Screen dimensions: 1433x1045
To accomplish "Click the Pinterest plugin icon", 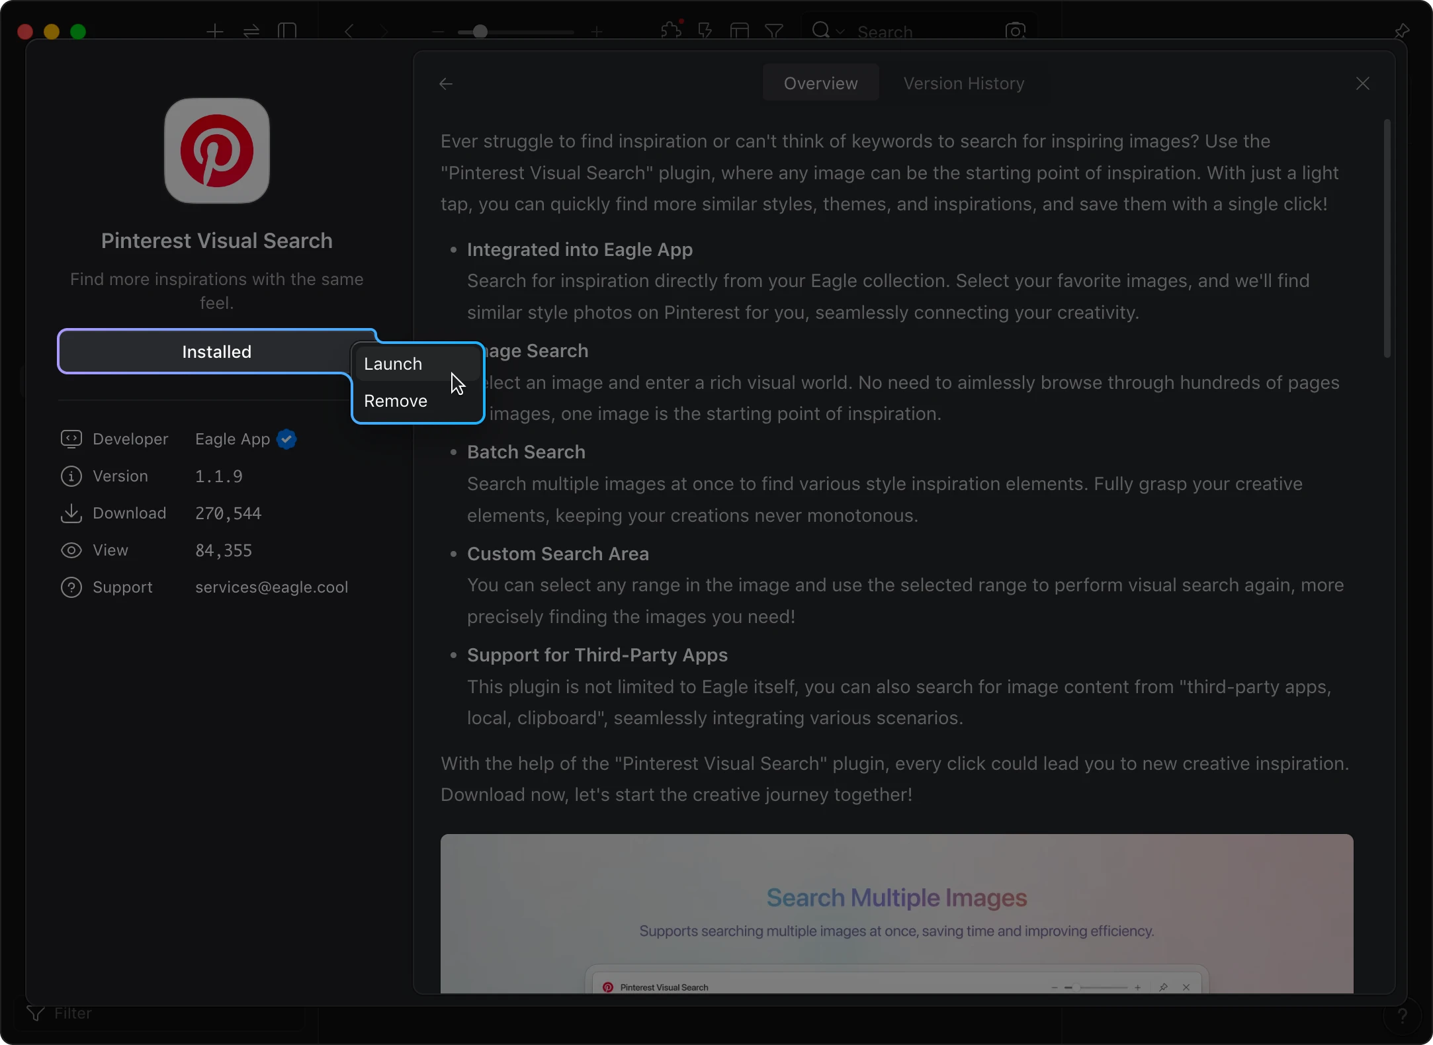I will coord(217,151).
